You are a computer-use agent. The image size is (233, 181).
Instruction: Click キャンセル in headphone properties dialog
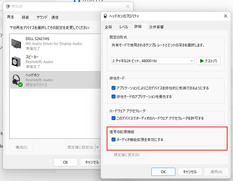pyautogui.click(x=190, y=172)
